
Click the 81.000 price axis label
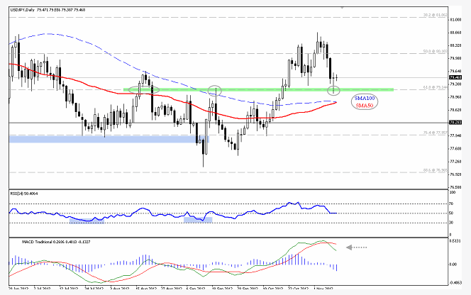pyautogui.click(x=455, y=20)
